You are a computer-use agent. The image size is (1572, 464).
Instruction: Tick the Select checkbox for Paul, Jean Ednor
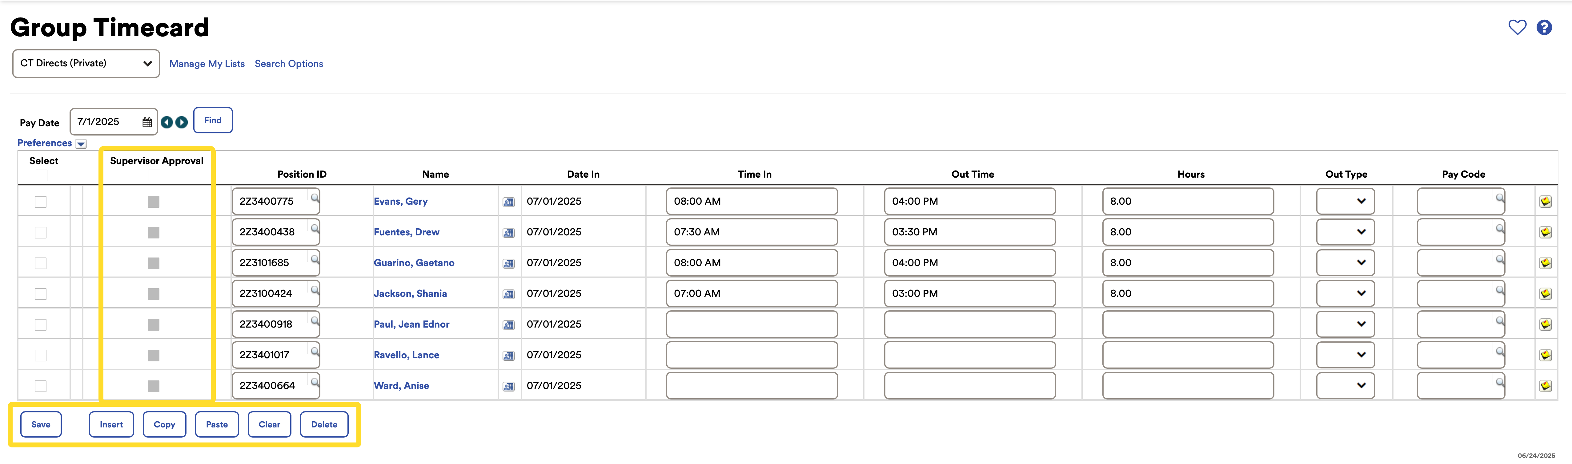[x=41, y=324]
